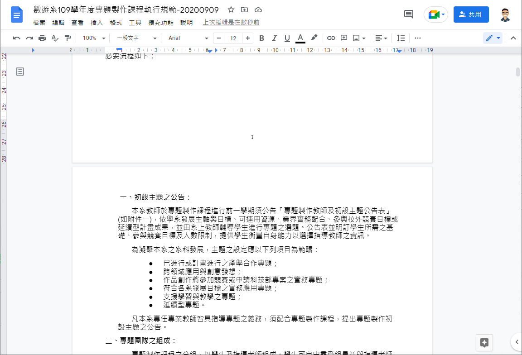
Task: Click the 共用 share button
Action: click(x=471, y=14)
